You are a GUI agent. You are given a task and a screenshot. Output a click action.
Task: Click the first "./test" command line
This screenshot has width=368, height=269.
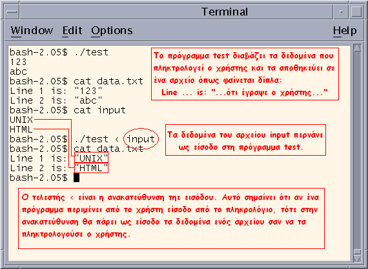[x=59, y=52]
